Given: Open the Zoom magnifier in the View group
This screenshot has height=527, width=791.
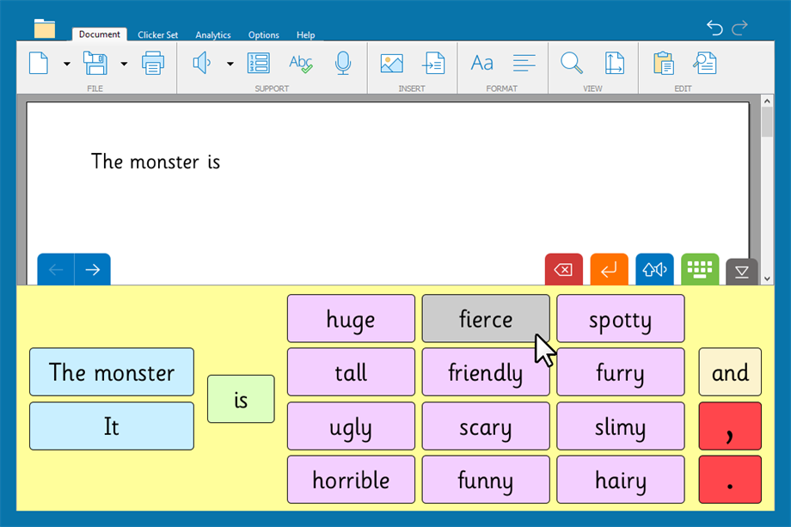Looking at the screenshot, I should tap(571, 63).
